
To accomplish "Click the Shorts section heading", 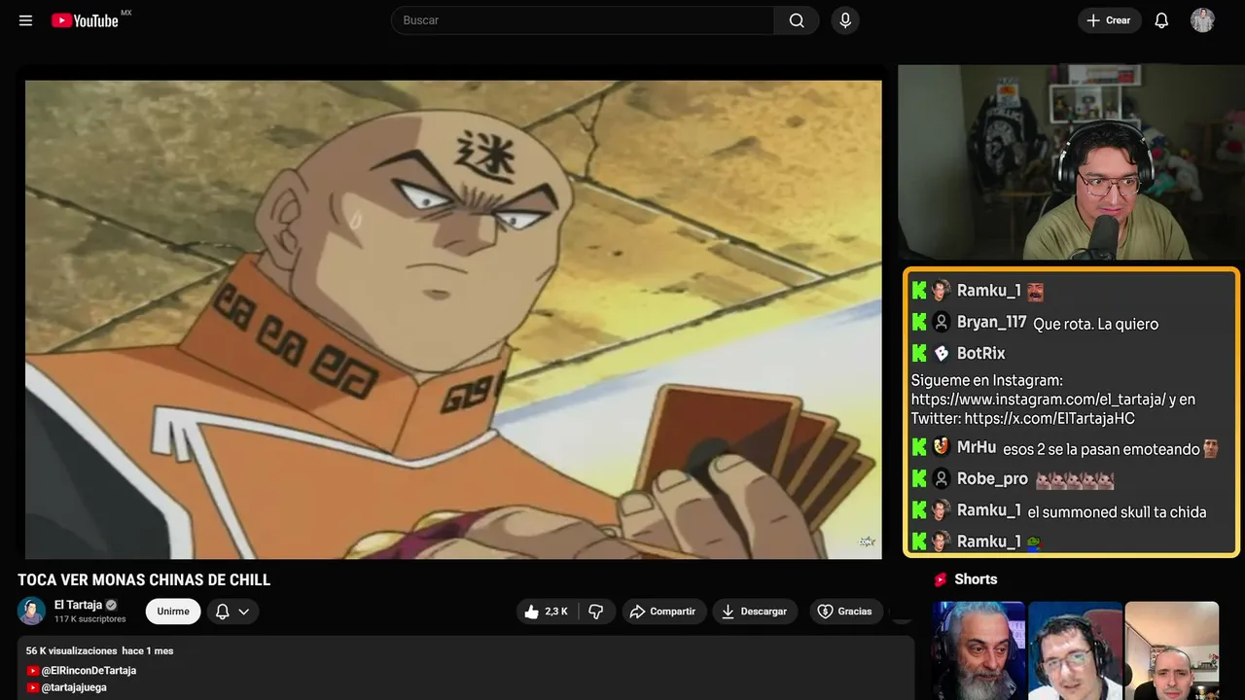I will click(976, 579).
